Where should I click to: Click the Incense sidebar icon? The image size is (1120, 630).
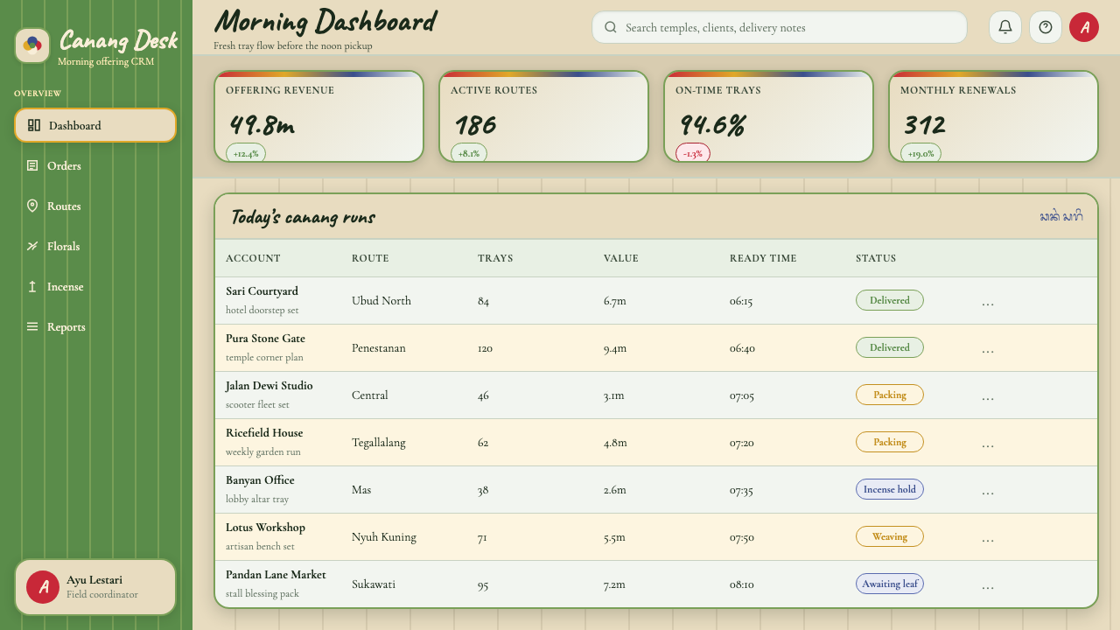click(32, 286)
